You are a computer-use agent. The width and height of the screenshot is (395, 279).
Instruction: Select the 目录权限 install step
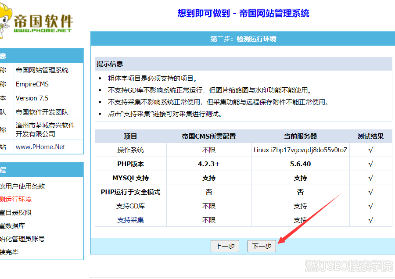click(16, 212)
